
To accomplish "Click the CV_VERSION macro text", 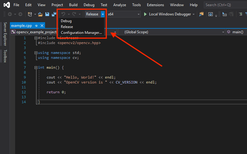I will point(127,82).
